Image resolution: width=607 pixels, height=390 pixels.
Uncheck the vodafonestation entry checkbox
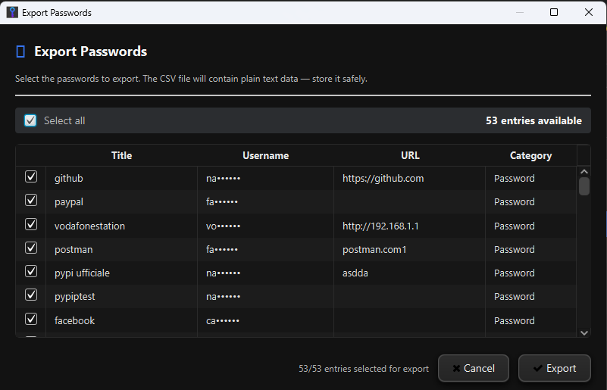[x=31, y=224]
